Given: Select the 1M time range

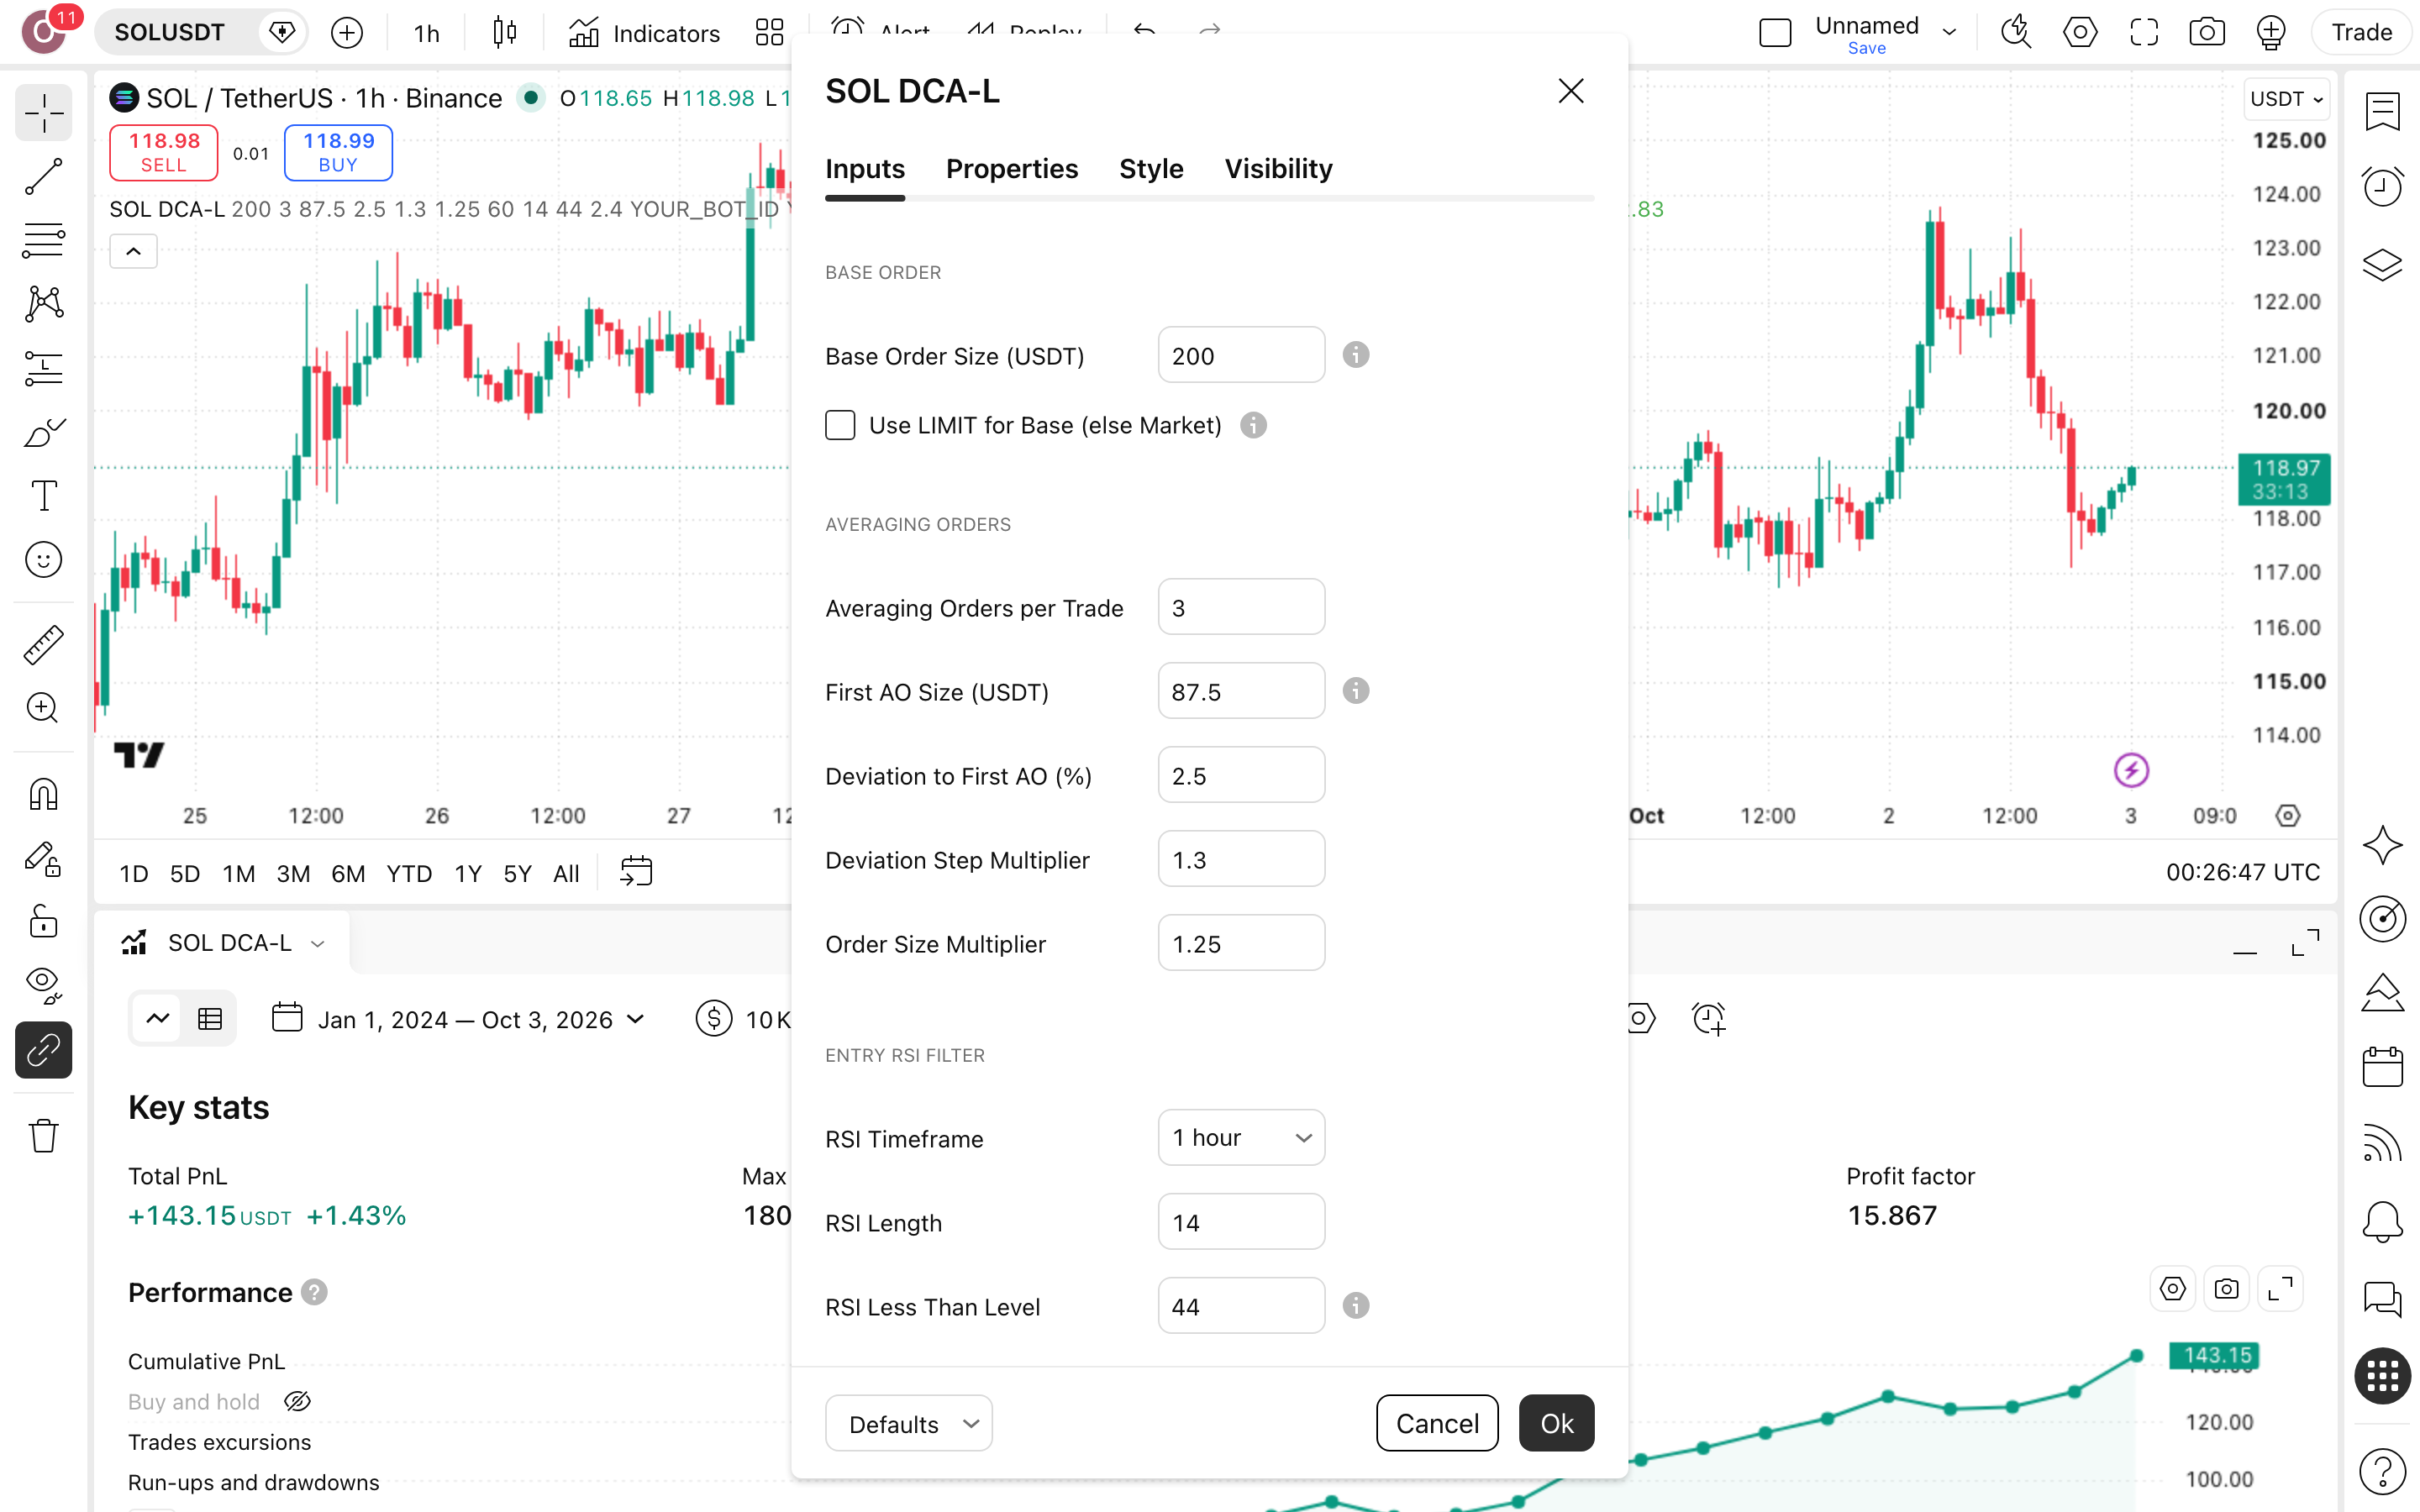Looking at the screenshot, I should coord(238,873).
